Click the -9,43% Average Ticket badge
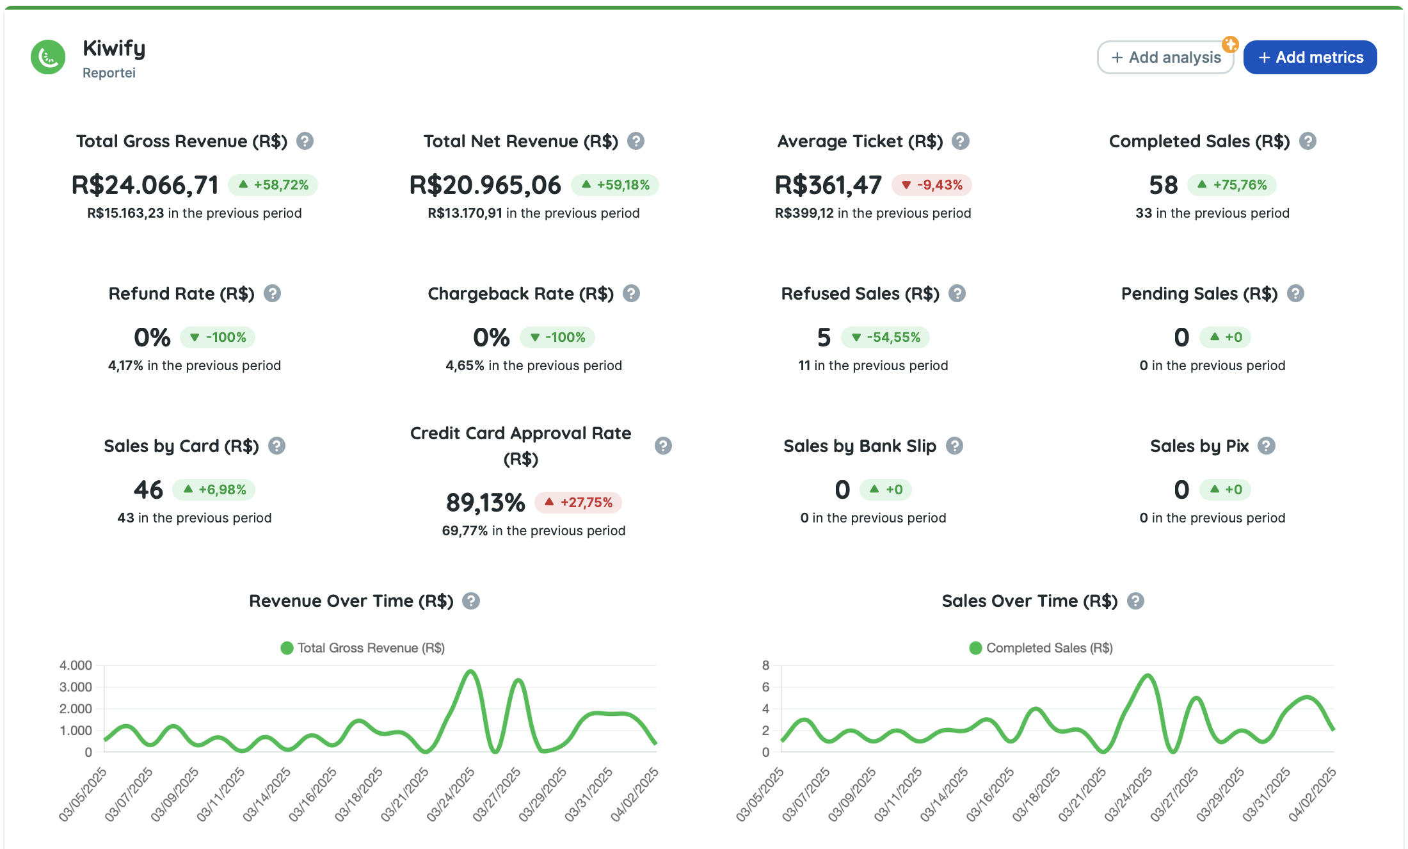 [x=932, y=185]
